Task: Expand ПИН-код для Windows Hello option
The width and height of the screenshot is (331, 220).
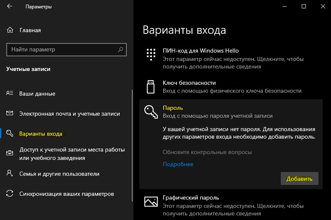Action: (x=231, y=58)
